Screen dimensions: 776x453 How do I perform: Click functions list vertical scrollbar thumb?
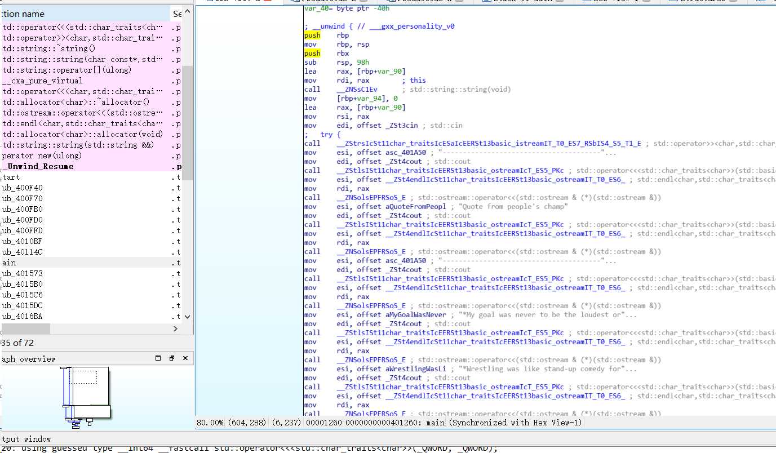point(188,122)
